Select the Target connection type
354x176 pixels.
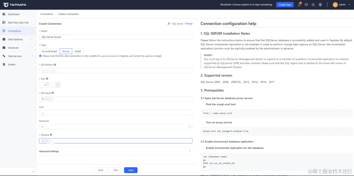(78, 51)
